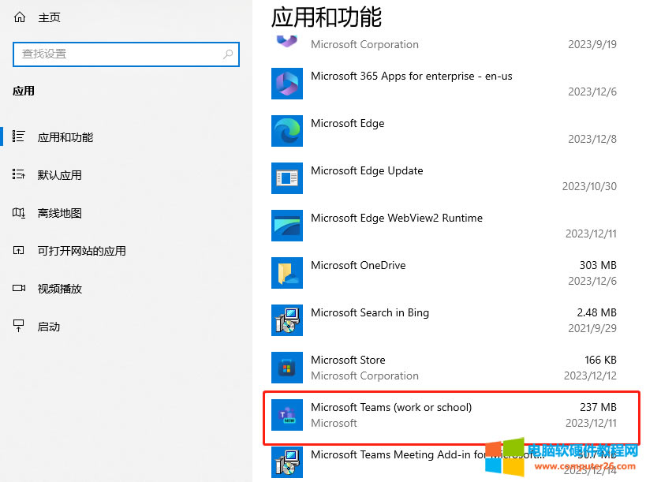646x482 pixels.
Task: Click the Microsoft Search in Bing icon
Action: [x=286, y=320]
